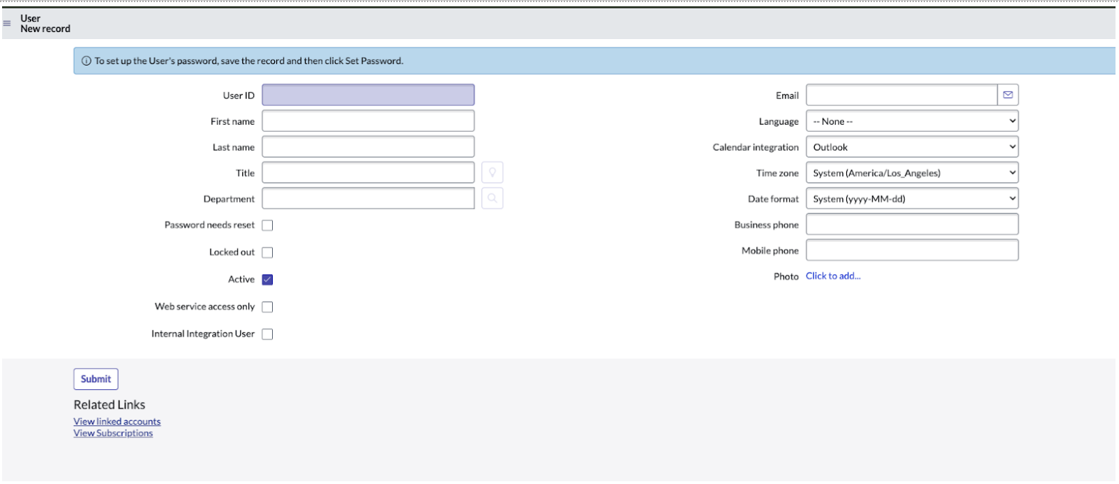Expand the Date format dropdown
Viewport: 1119px width, 484px height.
(911, 199)
